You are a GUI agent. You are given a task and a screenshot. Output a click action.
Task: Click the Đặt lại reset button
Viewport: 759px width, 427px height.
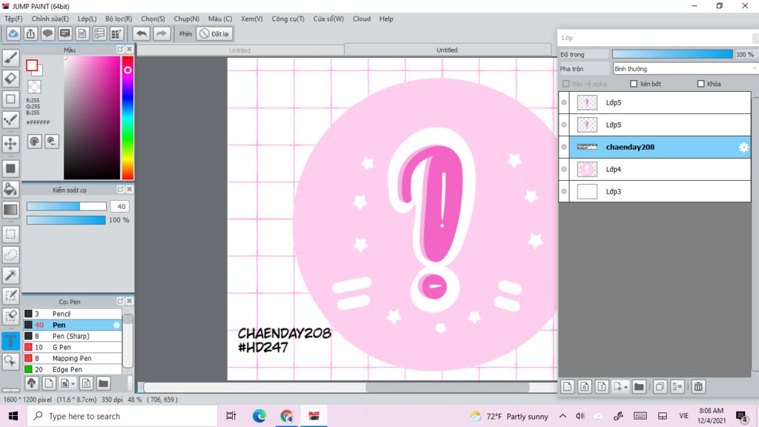(214, 33)
